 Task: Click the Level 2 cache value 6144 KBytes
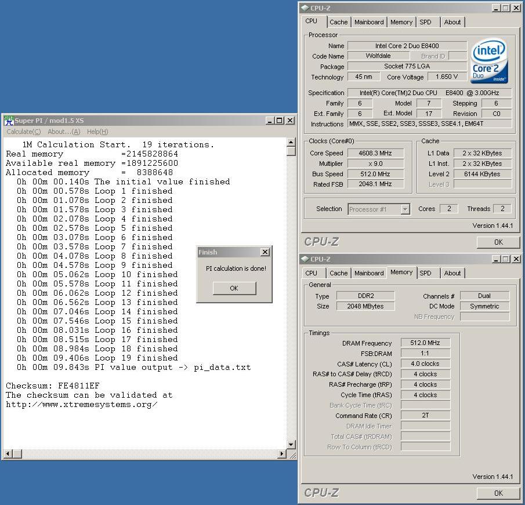point(483,174)
